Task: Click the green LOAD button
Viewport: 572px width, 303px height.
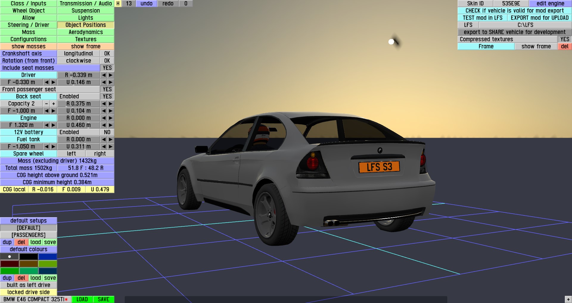Action: 82,299
